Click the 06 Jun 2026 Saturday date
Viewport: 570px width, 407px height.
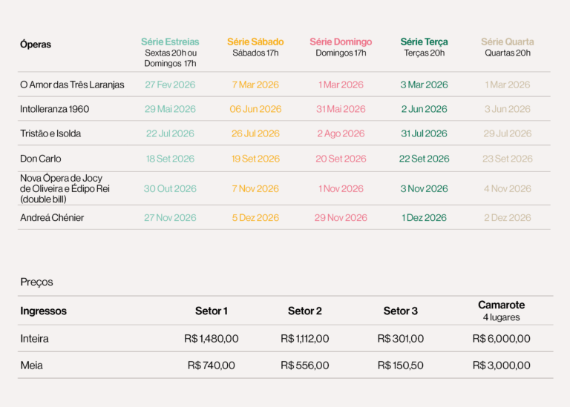click(255, 109)
